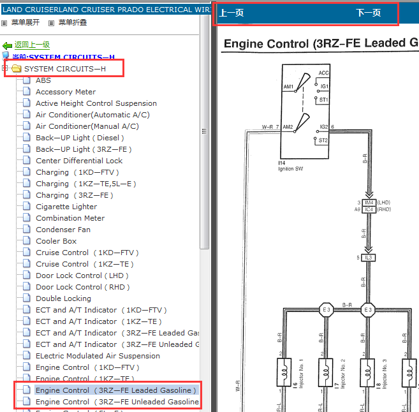This screenshot has height=412, width=419.
Task: Click the 菜单折叠 label
Action: (73, 22)
